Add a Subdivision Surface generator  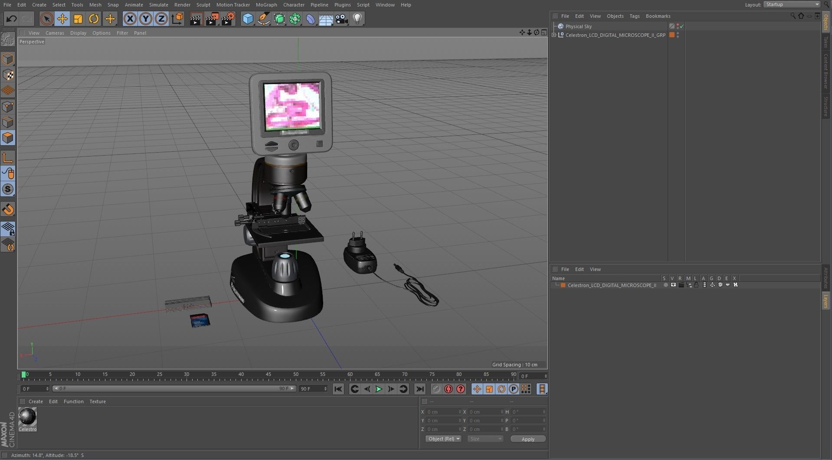pyautogui.click(x=279, y=19)
